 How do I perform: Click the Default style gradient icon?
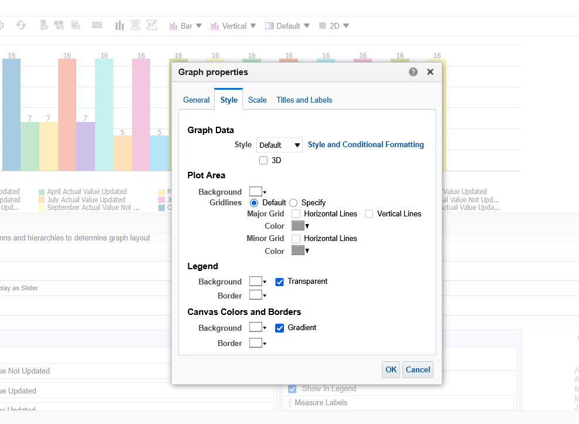pyautogui.click(x=270, y=26)
